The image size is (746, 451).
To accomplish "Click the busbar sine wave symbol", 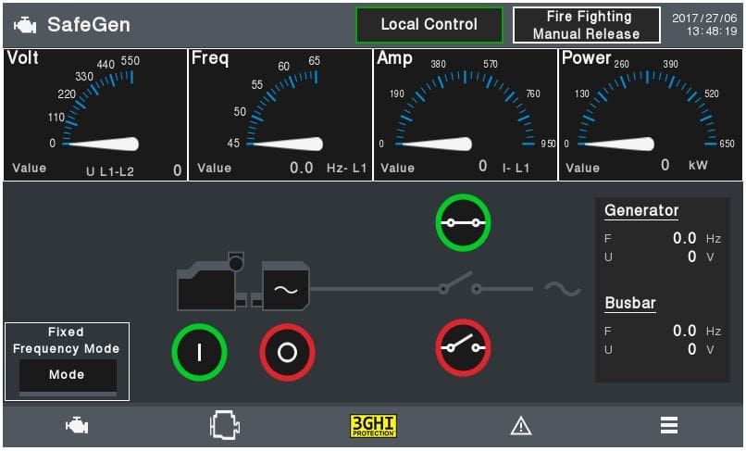I will [x=563, y=289].
